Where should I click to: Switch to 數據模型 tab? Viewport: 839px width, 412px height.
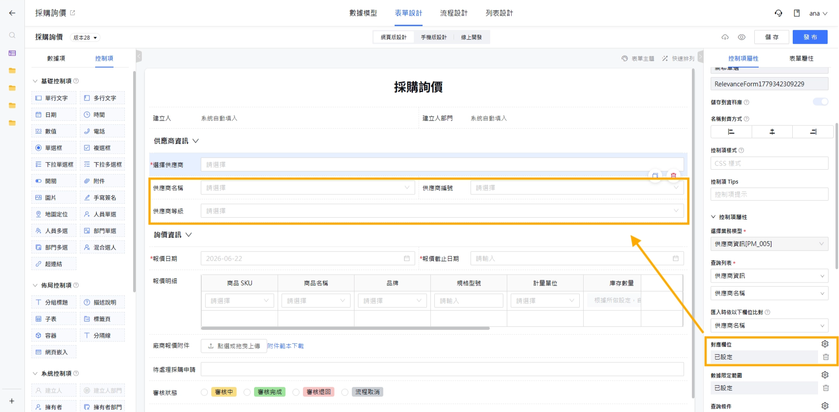pyautogui.click(x=363, y=13)
